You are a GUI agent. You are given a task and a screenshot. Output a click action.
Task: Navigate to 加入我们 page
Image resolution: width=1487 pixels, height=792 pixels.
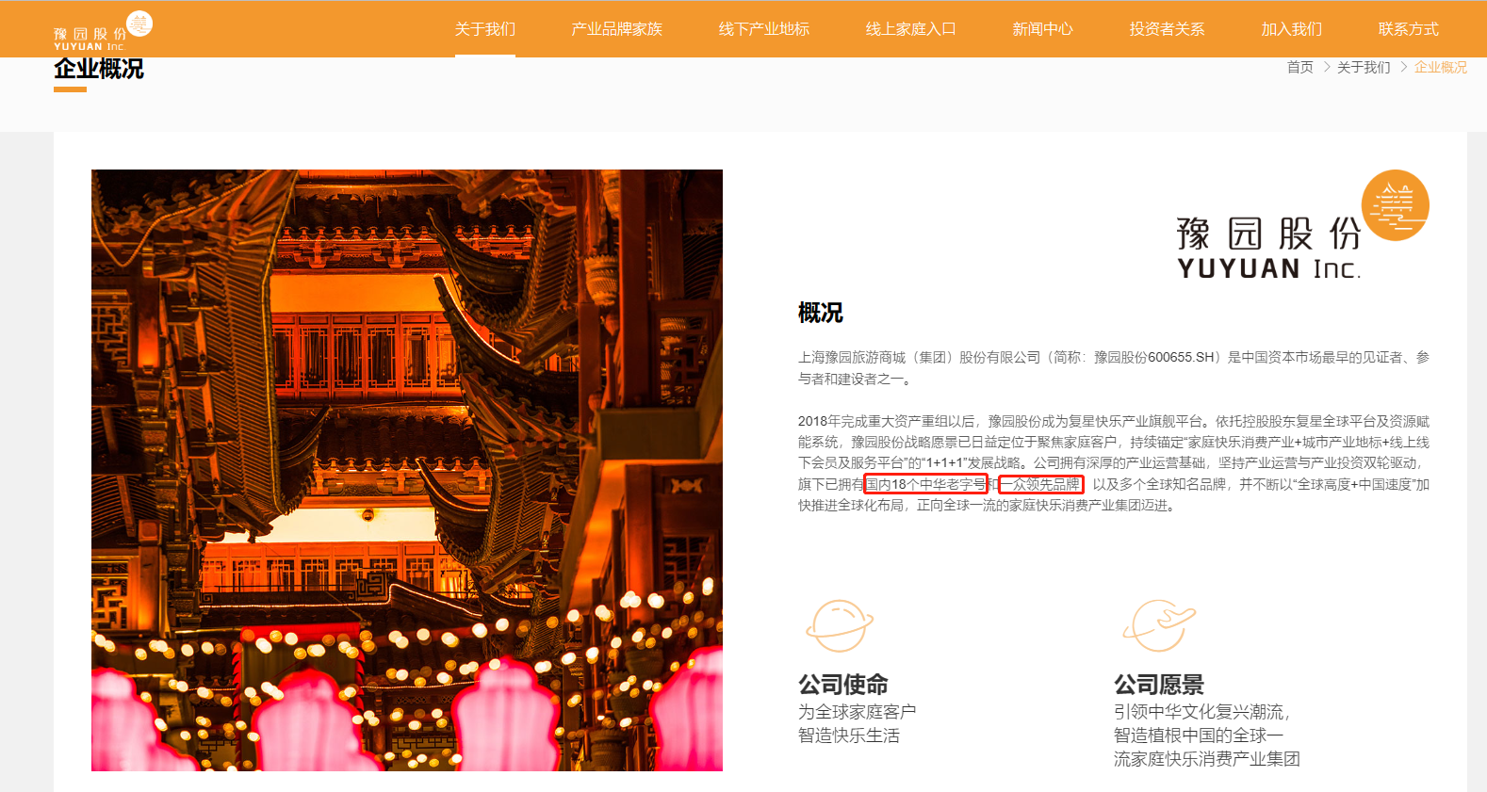click(1292, 29)
